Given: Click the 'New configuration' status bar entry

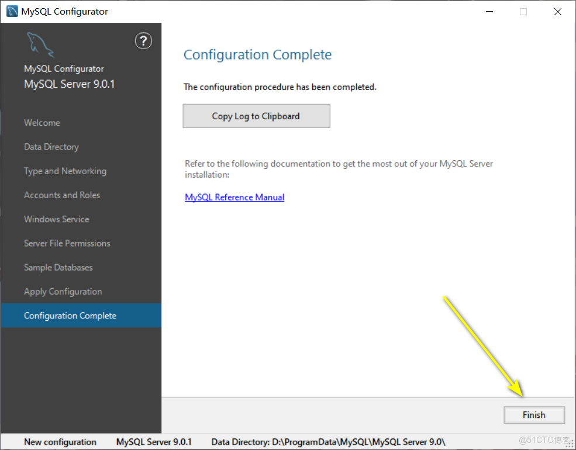Looking at the screenshot, I should [60, 442].
